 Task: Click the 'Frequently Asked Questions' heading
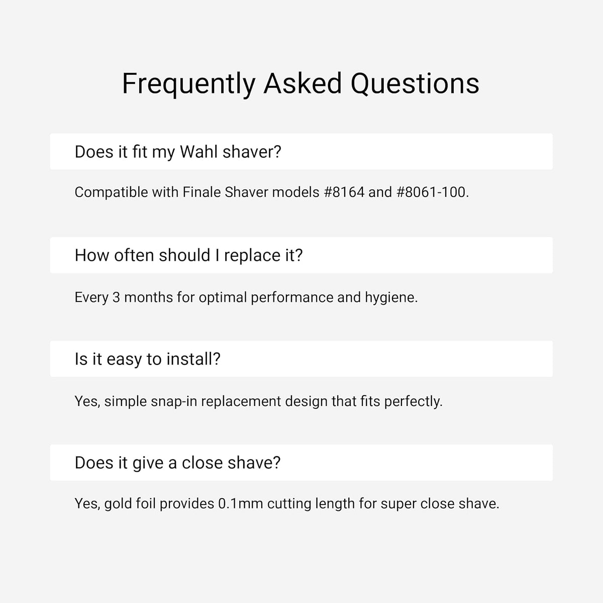300,83
